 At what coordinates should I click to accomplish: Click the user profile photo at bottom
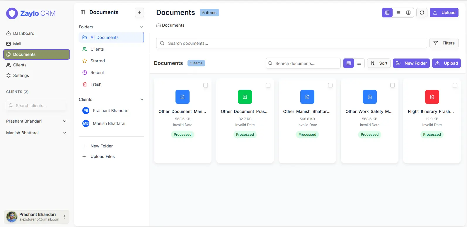click(12, 217)
